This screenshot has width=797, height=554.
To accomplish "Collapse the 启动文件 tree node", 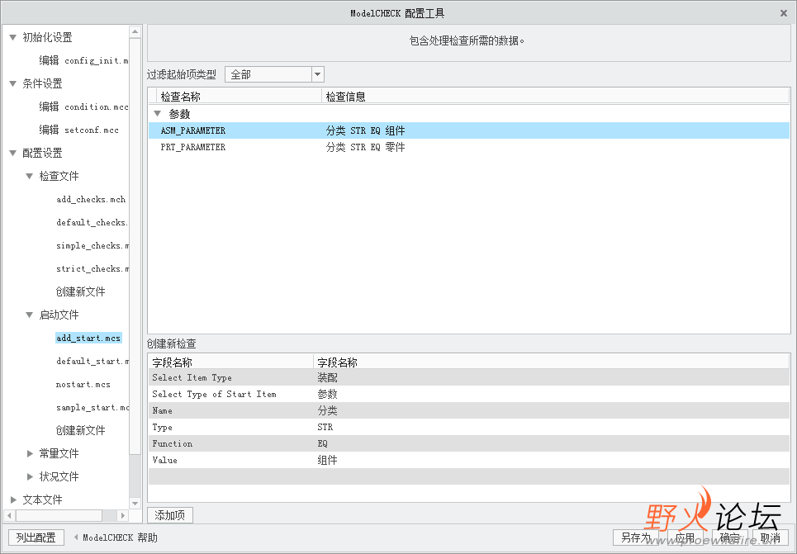I will (30, 315).
